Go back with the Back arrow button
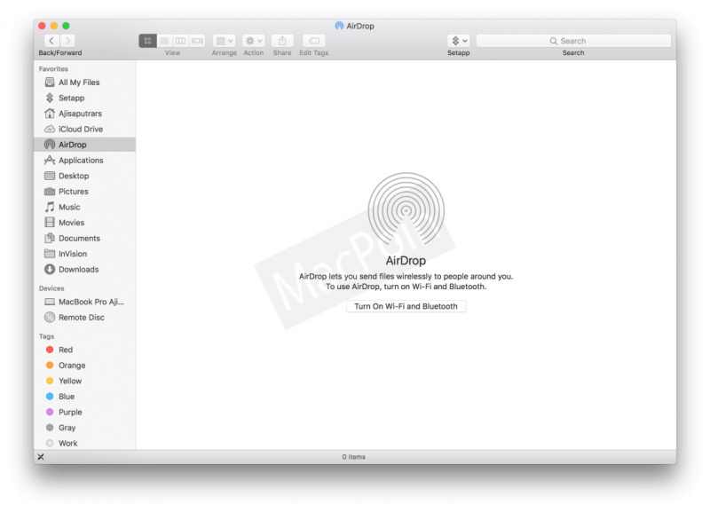 click(x=51, y=41)
